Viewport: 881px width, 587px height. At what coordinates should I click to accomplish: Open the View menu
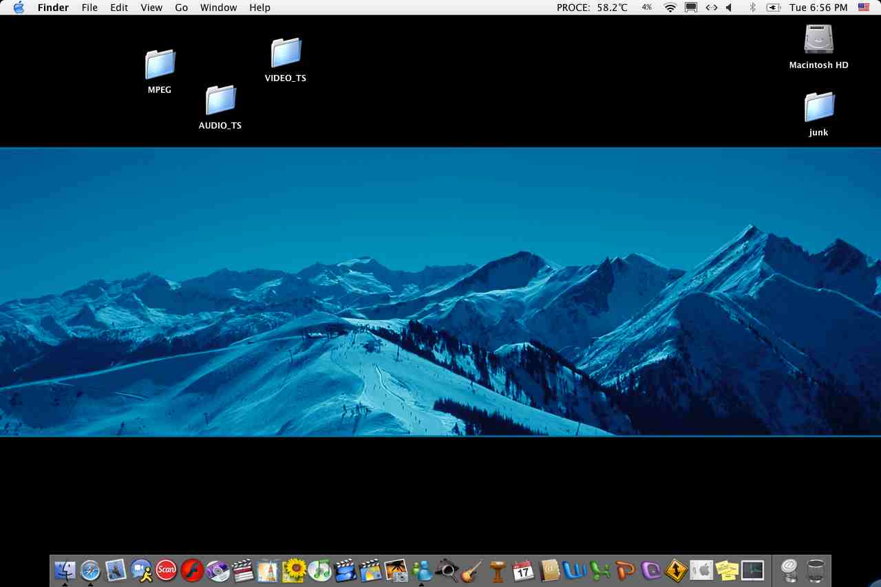tap(151, 8)
